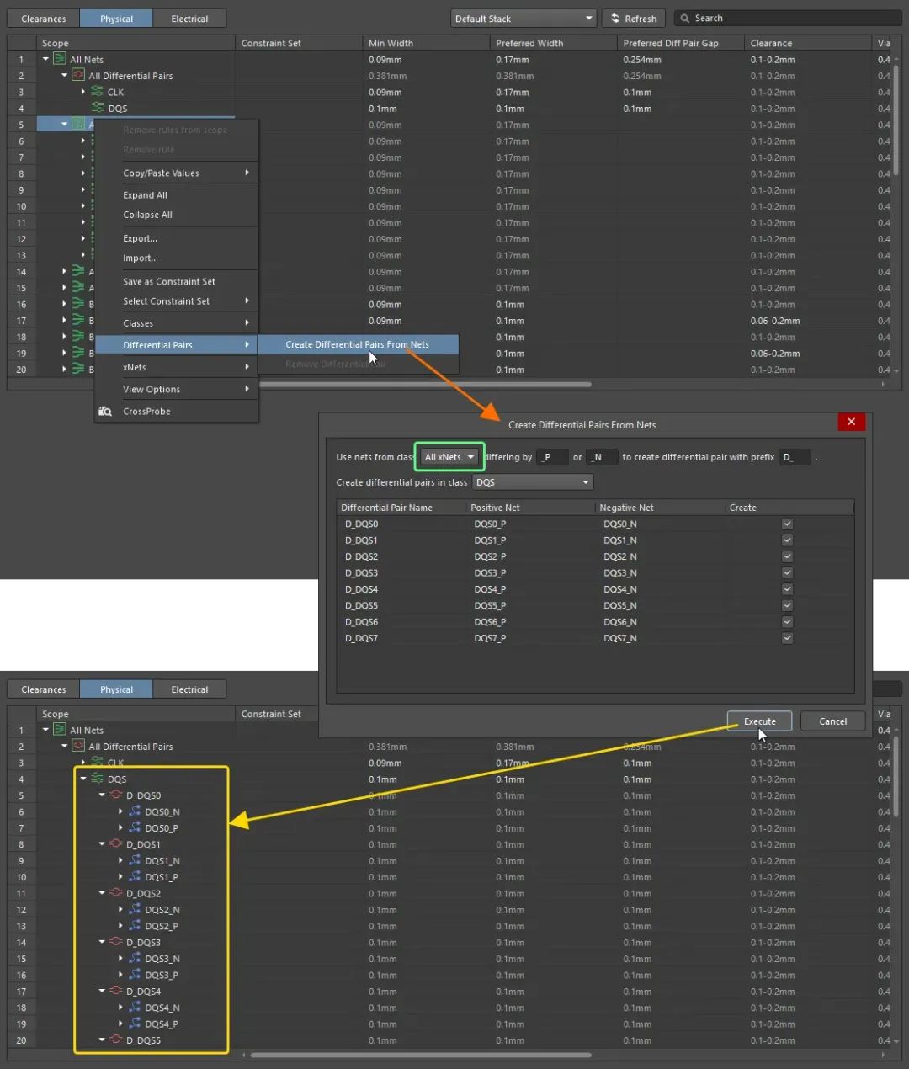Select the Physical tab in bottom panel
Screen dimensions: 909x1069
116,689
